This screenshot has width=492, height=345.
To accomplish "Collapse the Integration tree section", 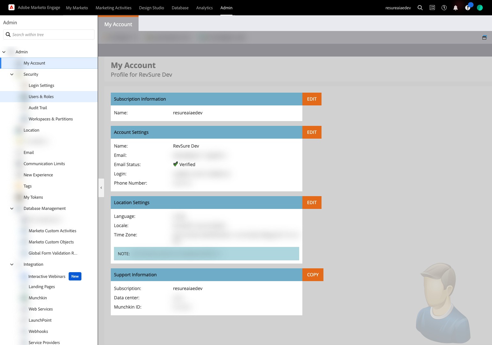I will 12,264.
